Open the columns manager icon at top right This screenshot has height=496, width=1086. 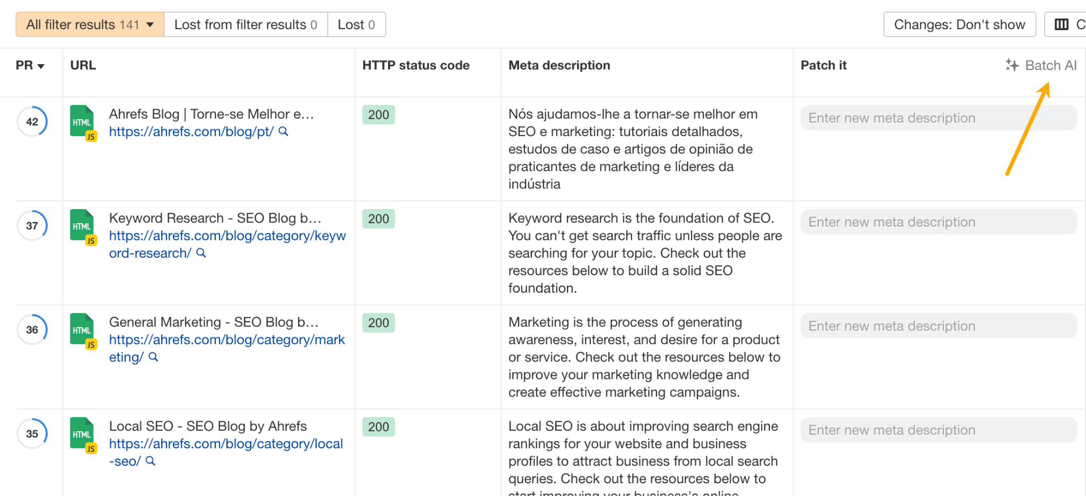click(x=1062, y=24)
